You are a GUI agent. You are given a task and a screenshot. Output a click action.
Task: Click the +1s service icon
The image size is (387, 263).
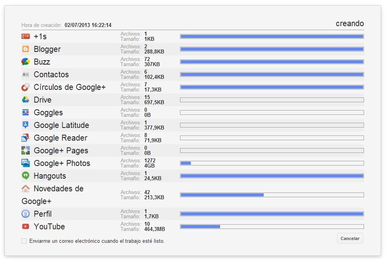click(x=25, y=36)
